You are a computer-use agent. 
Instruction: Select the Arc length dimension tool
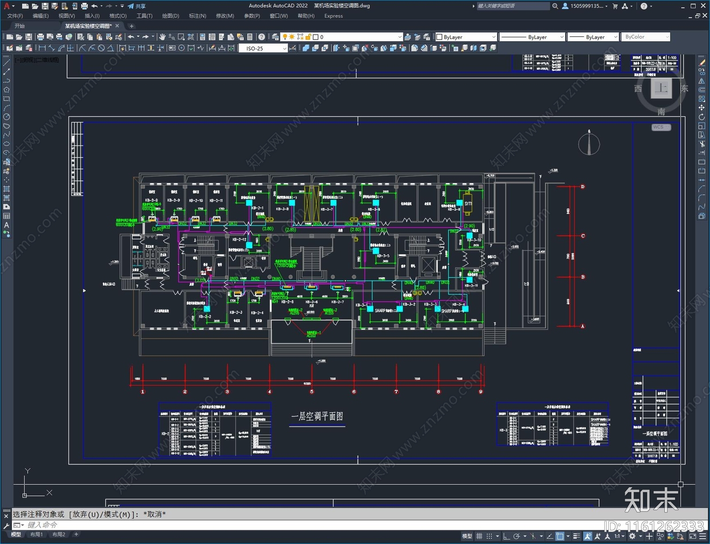[61, 48]
